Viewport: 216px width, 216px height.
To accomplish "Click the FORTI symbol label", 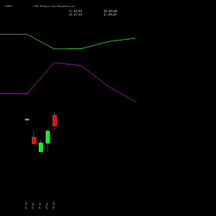I will coord(9,6).
